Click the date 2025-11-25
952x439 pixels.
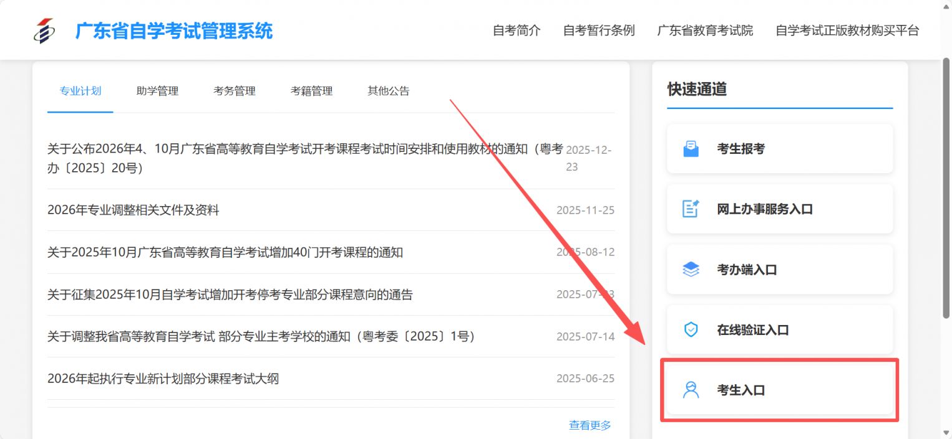pyautogui.click(x=585, y=210)
